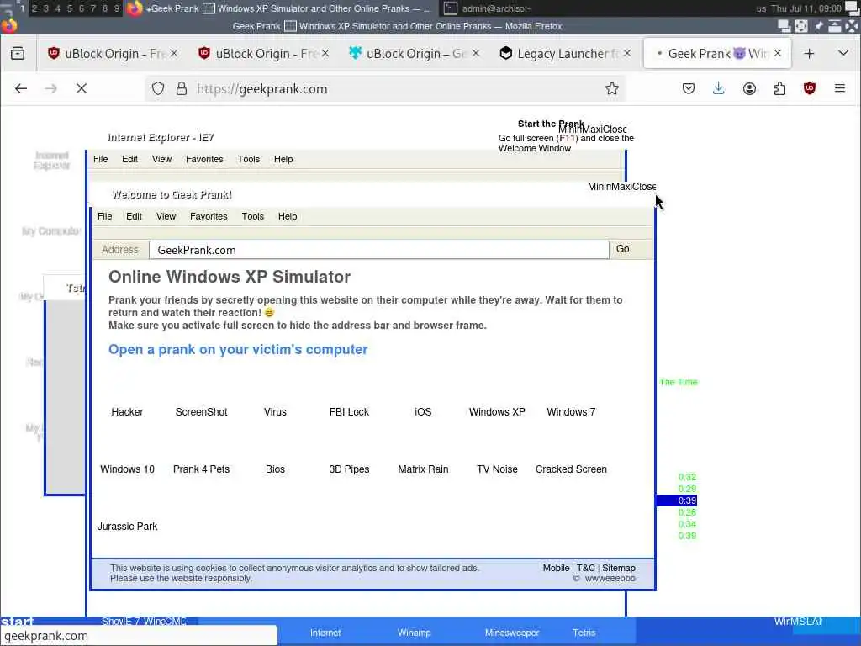Open Edit menu in IE7 window behind
This screenshot has width=861, height=646.
(129, 159)
